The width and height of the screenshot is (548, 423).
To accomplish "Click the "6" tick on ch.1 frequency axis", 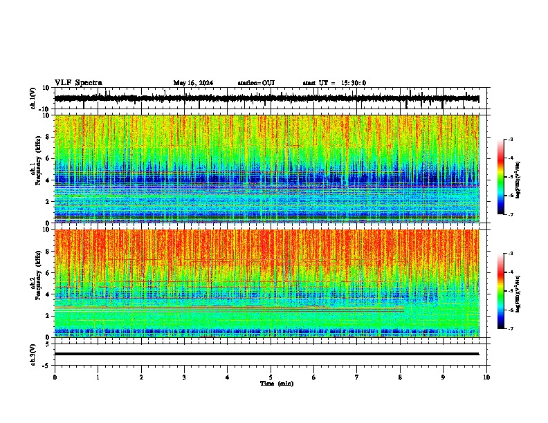I will point(48,159).
